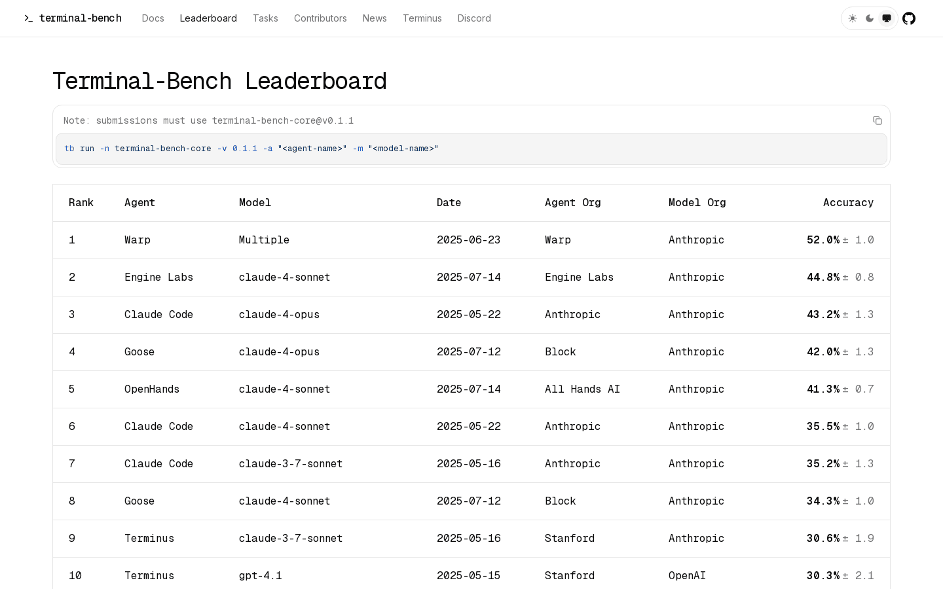The width and height of the screenshot is (943, 589).
Task: Click the OpenHands agent name
Action: coord(152,389)
